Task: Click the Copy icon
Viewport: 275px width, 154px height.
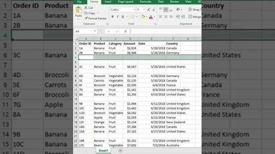Action: (x=86, y=13)
